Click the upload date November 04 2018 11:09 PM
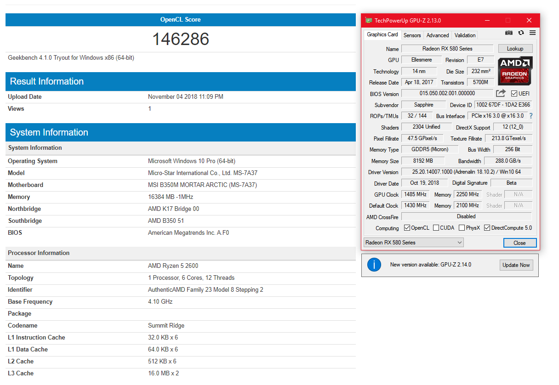Screen dimensions: 559x385 [186, 97]
